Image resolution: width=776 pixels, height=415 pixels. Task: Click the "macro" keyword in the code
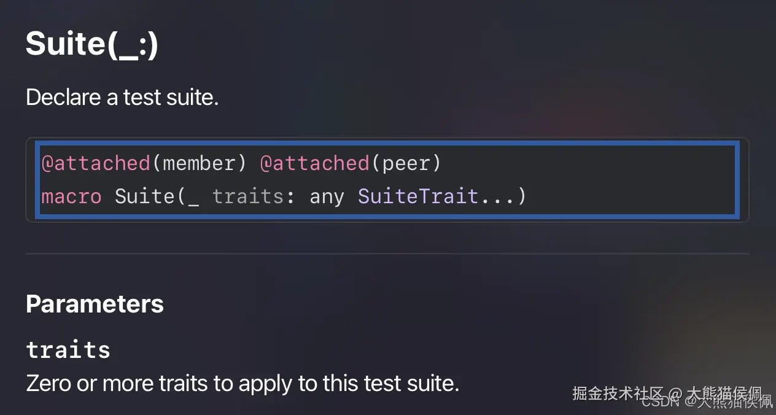click(71, 196)
